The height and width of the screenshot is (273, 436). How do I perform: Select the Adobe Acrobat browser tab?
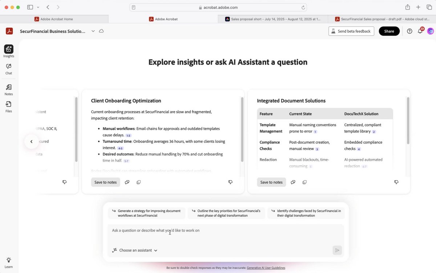pyautogui.click(x=163, y=19)
